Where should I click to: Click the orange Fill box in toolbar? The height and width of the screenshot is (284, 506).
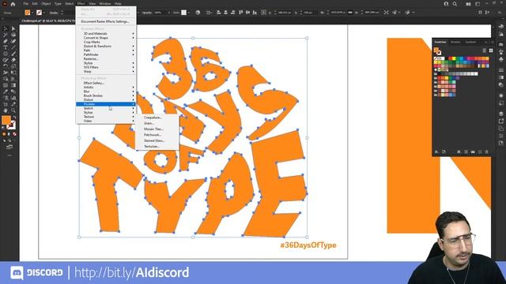pyautogui.click(x=6, y=121)
